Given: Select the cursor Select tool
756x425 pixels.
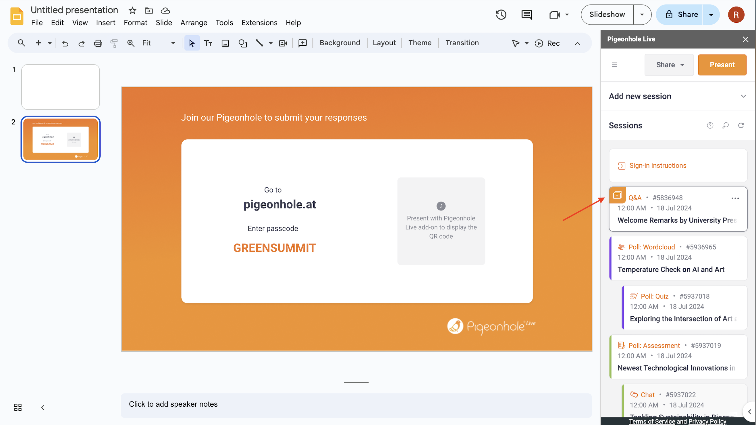Looking at the screenshot, I should [192, 43].
